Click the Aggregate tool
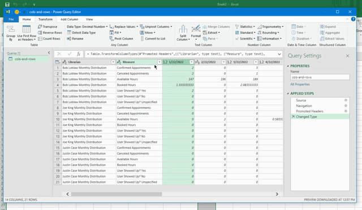Viewport: 362px width, 210px height. click(330, 33)
